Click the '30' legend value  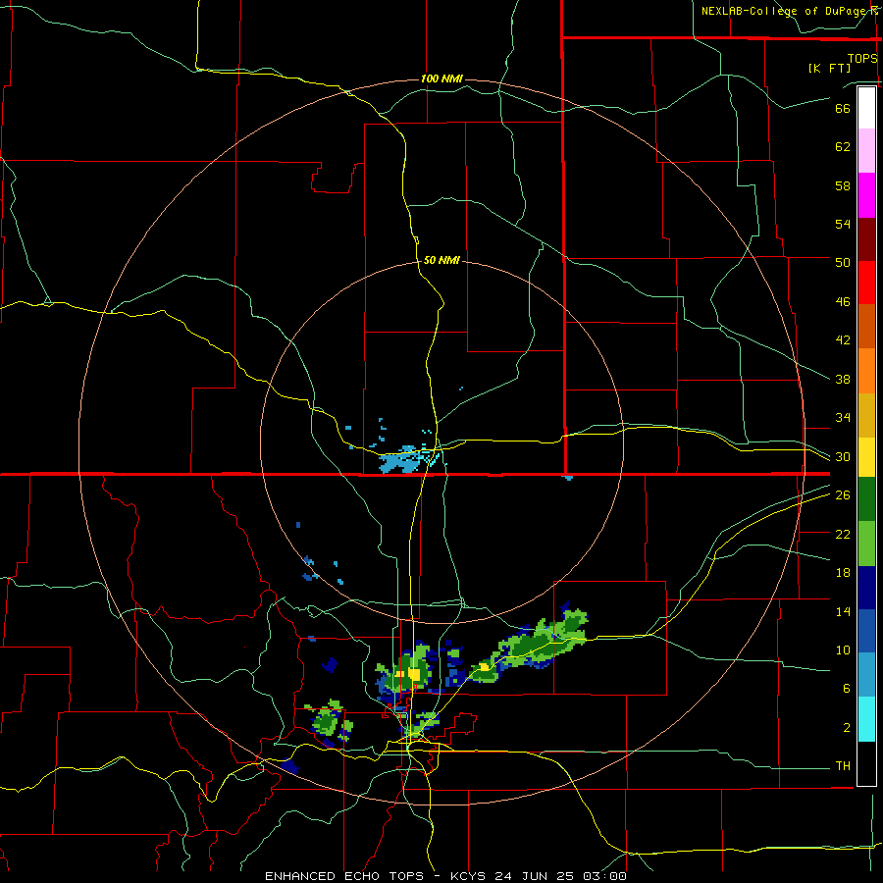(x=843, y=456)
